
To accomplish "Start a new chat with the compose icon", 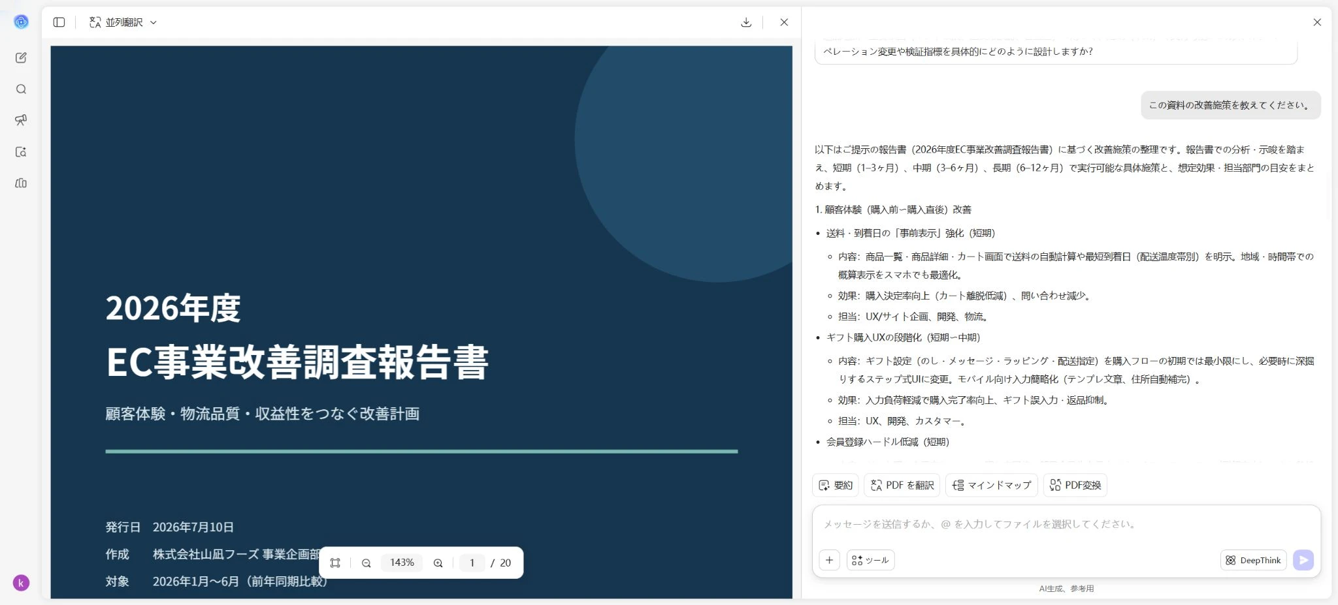I will [x=21, y=57].
